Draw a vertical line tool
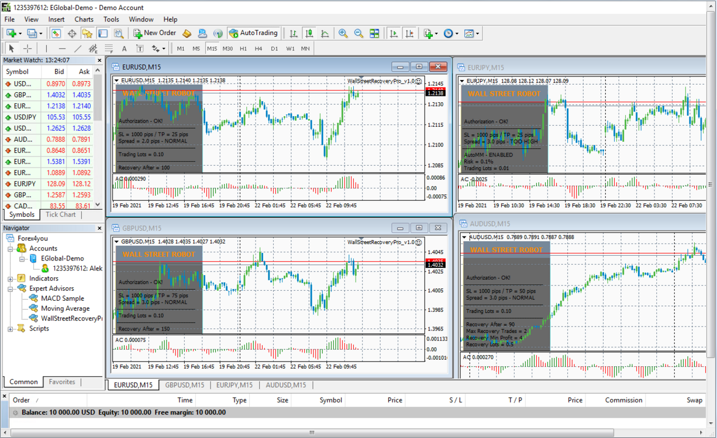The height and width of the screenshot is (438, 717). 47,48
